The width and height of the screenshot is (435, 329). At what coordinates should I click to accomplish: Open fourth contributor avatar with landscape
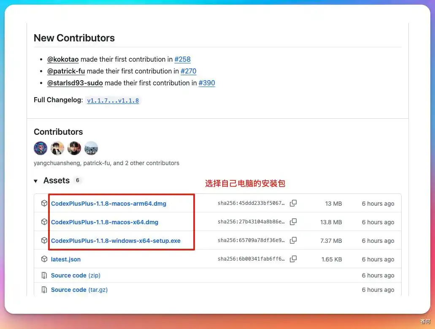coord(91,148)
